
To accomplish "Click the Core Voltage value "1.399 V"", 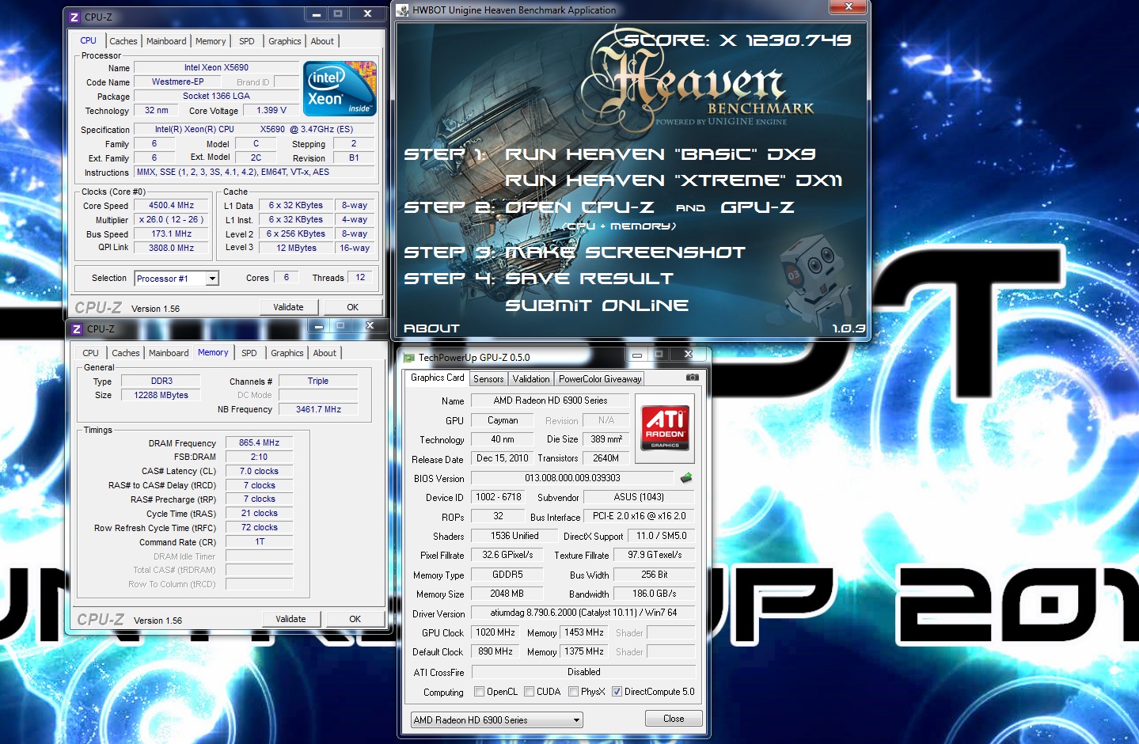I will (x=271, y=110).
